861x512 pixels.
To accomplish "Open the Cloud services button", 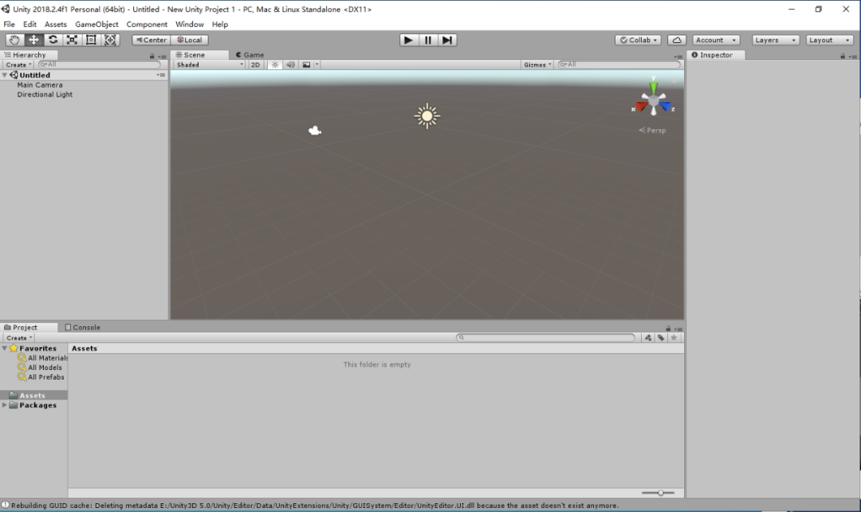I will (677, 40).
